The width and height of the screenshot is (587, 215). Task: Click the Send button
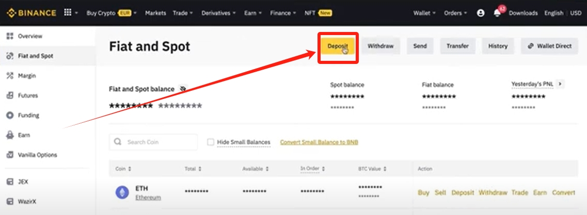click(x=420, y=46)
